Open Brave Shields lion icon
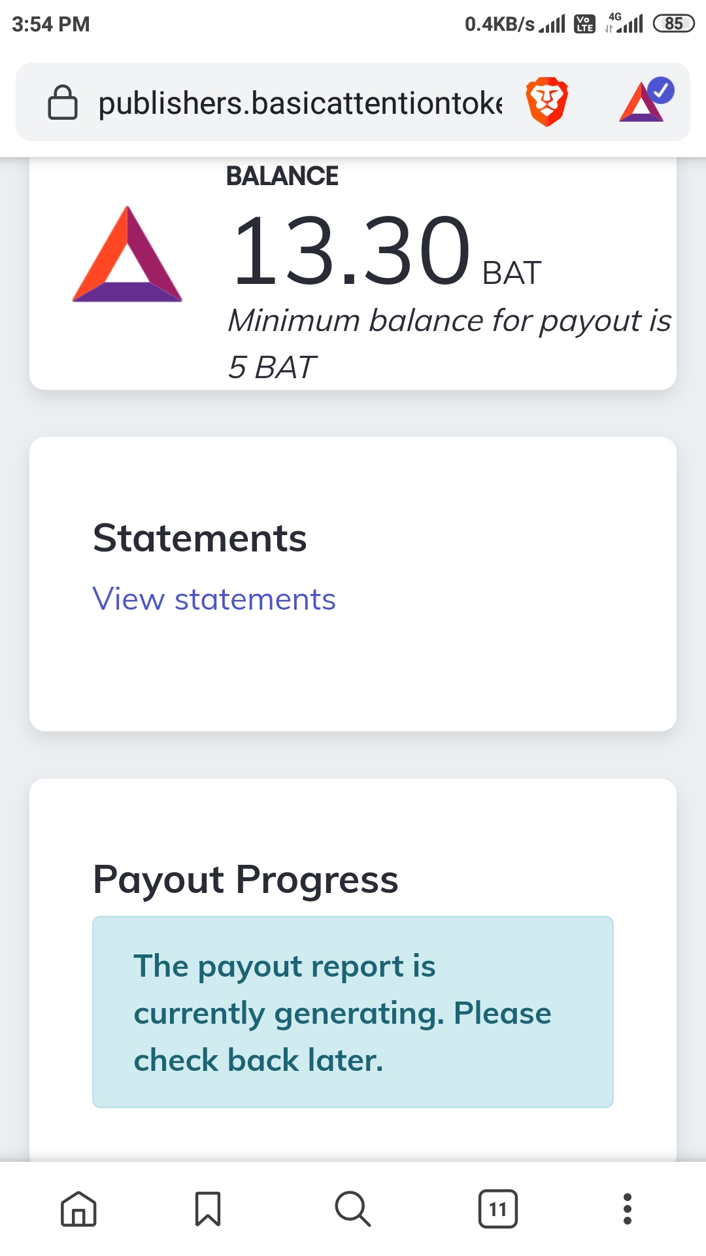Image resolution: width=706 pixels, height=1256 pixels. (x=546, y=102)
